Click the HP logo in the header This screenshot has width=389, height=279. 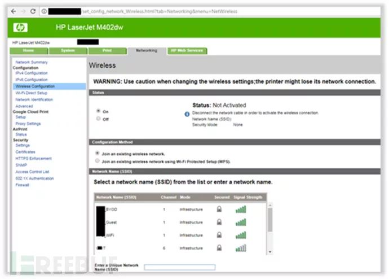click(20, 27)
